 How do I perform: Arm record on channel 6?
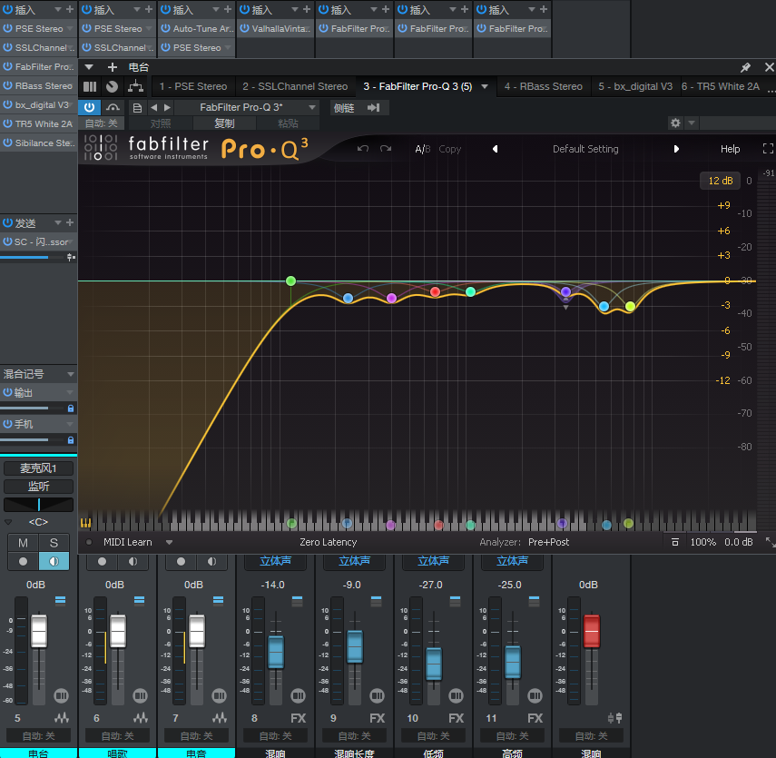[102, 561]
